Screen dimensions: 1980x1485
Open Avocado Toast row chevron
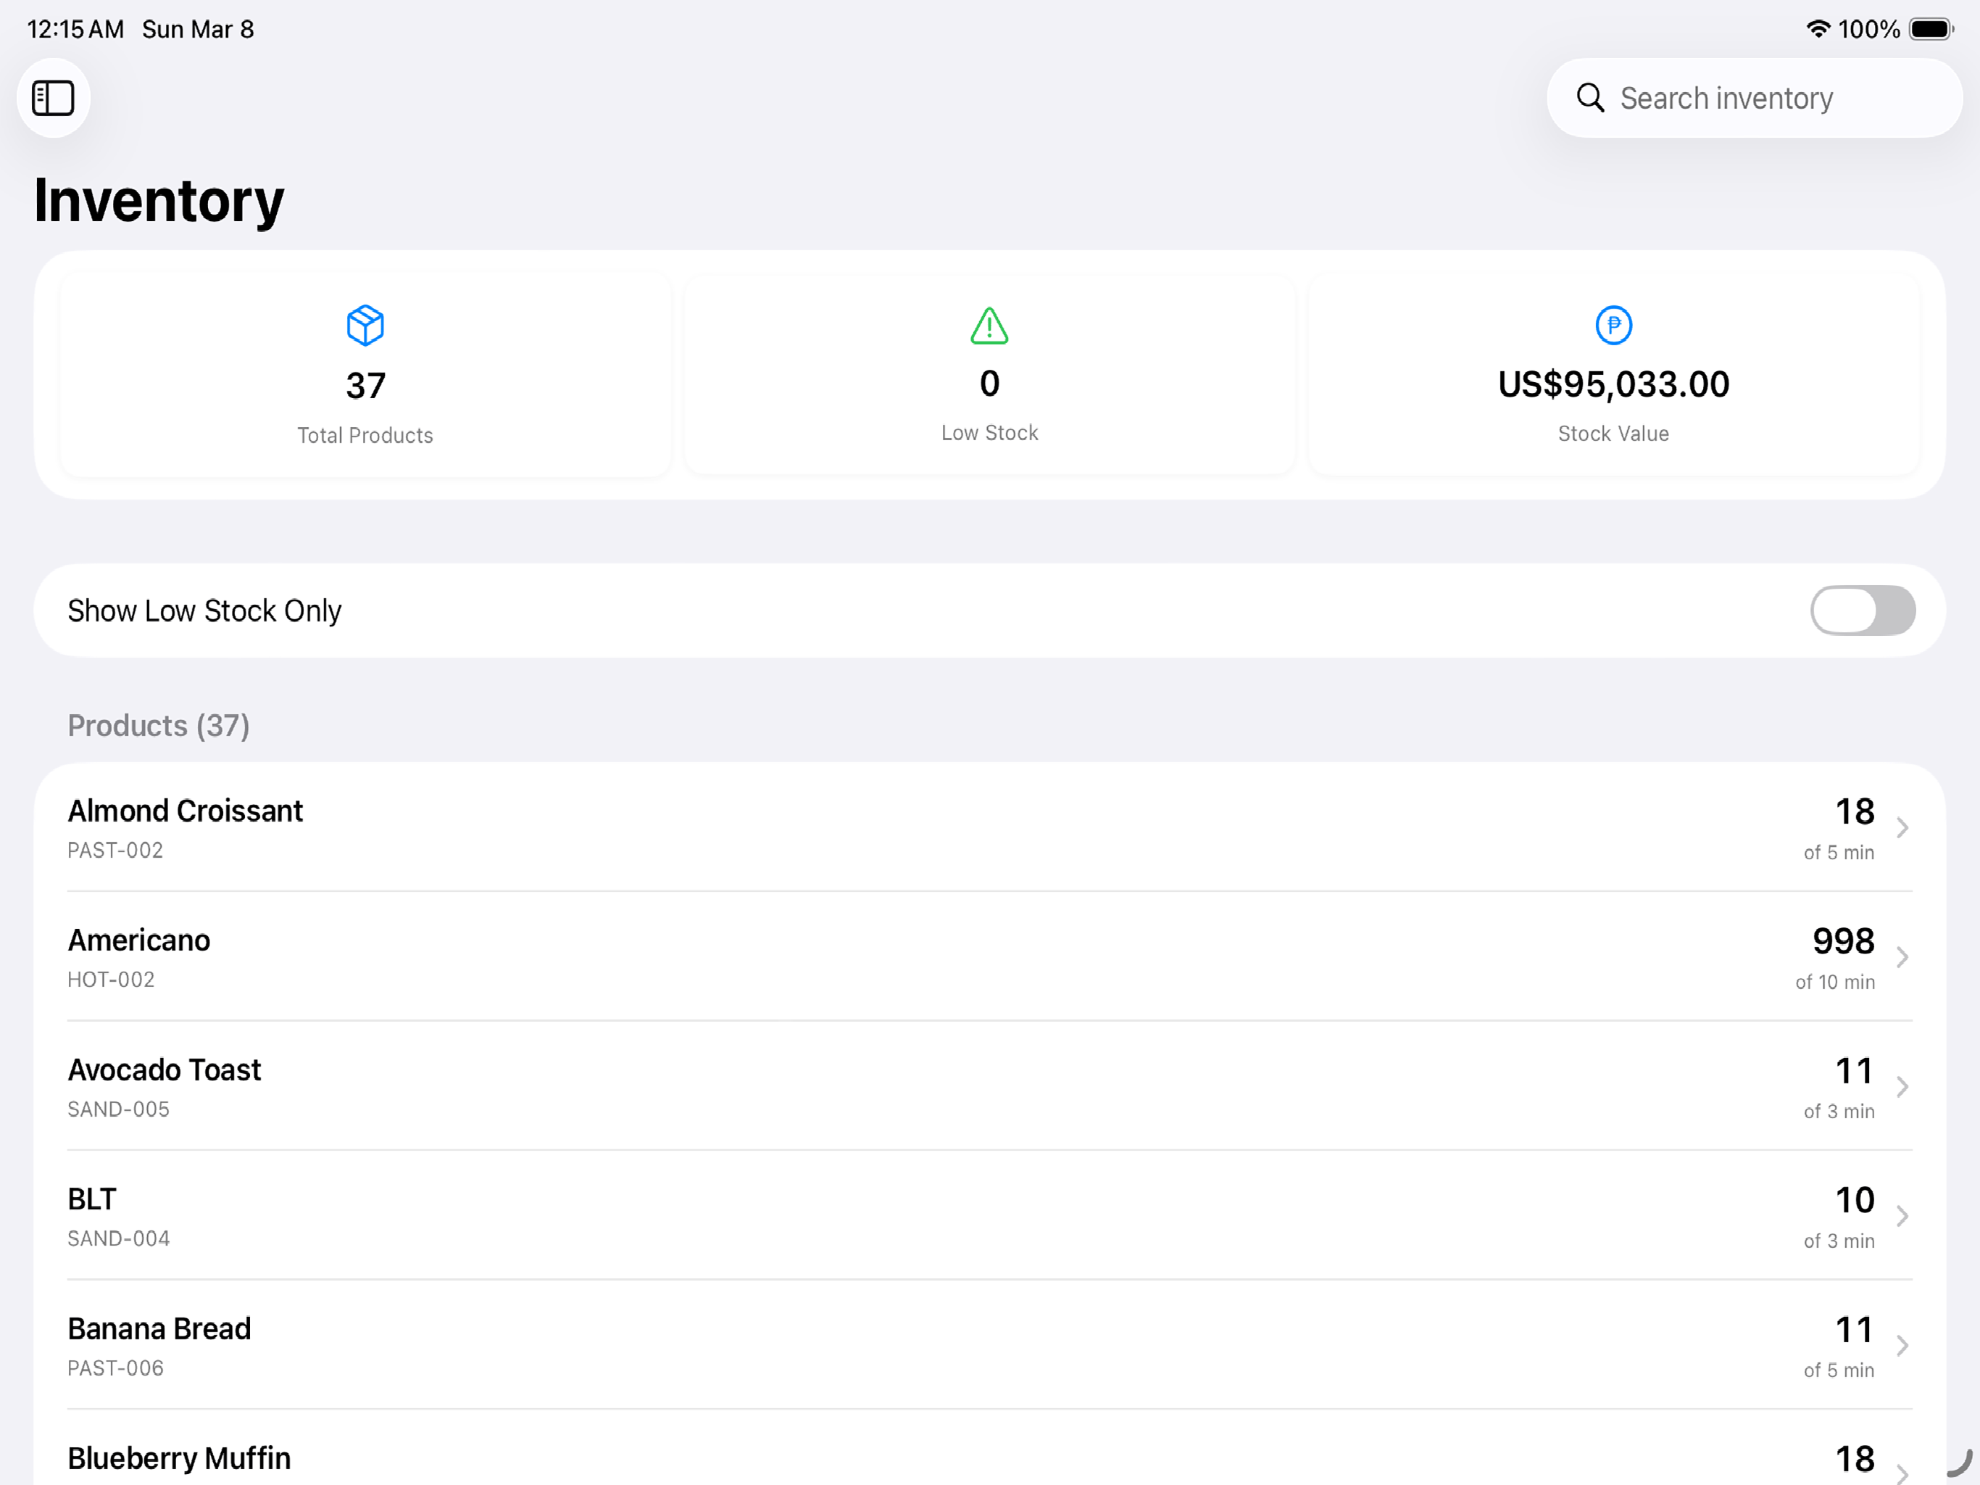click(x=1902, y=1086)
